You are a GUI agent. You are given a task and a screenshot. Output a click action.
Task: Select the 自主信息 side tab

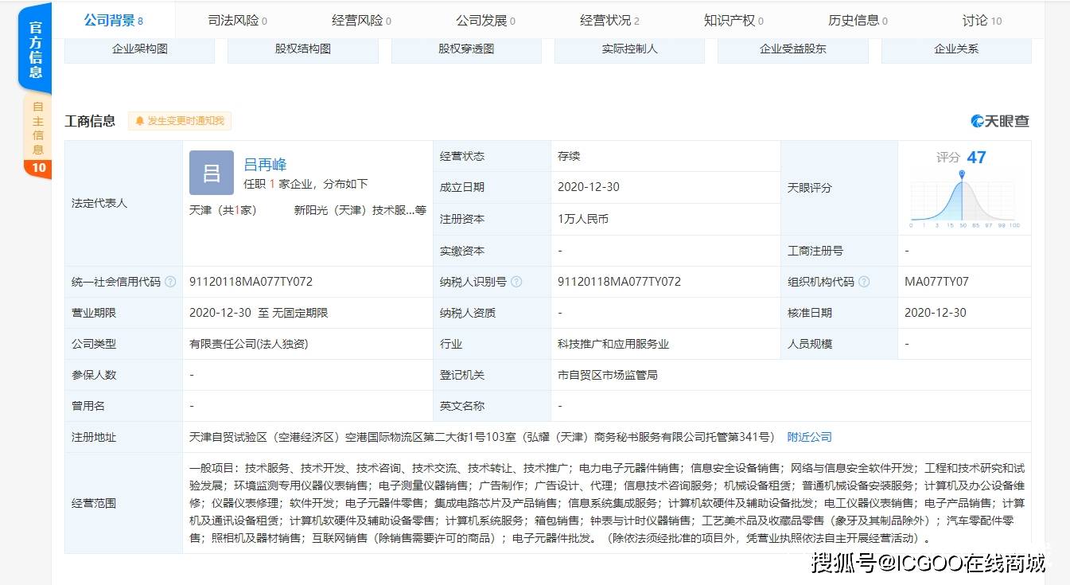coord(37,127)
